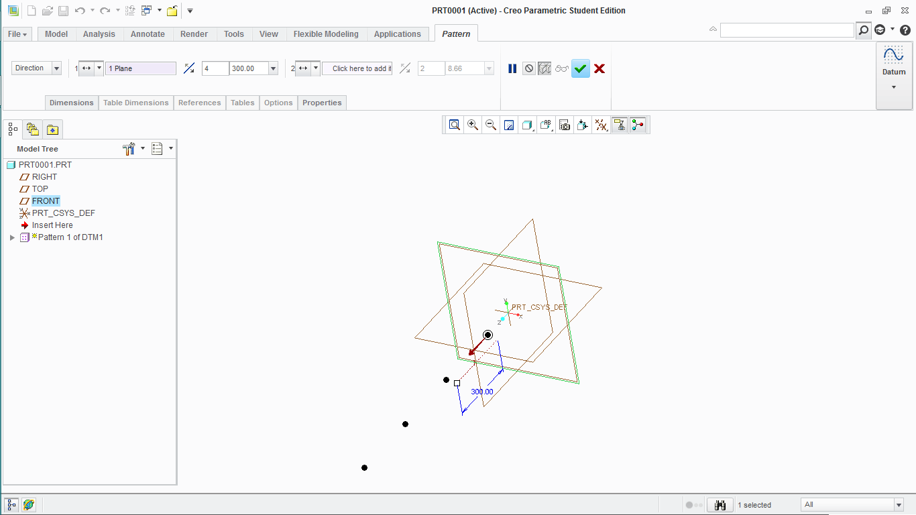Image resolution: width=916 pixels, height=515 pixels.
Task: Select the No Preview circle-slash icon
Action: (x=529, y=68)
